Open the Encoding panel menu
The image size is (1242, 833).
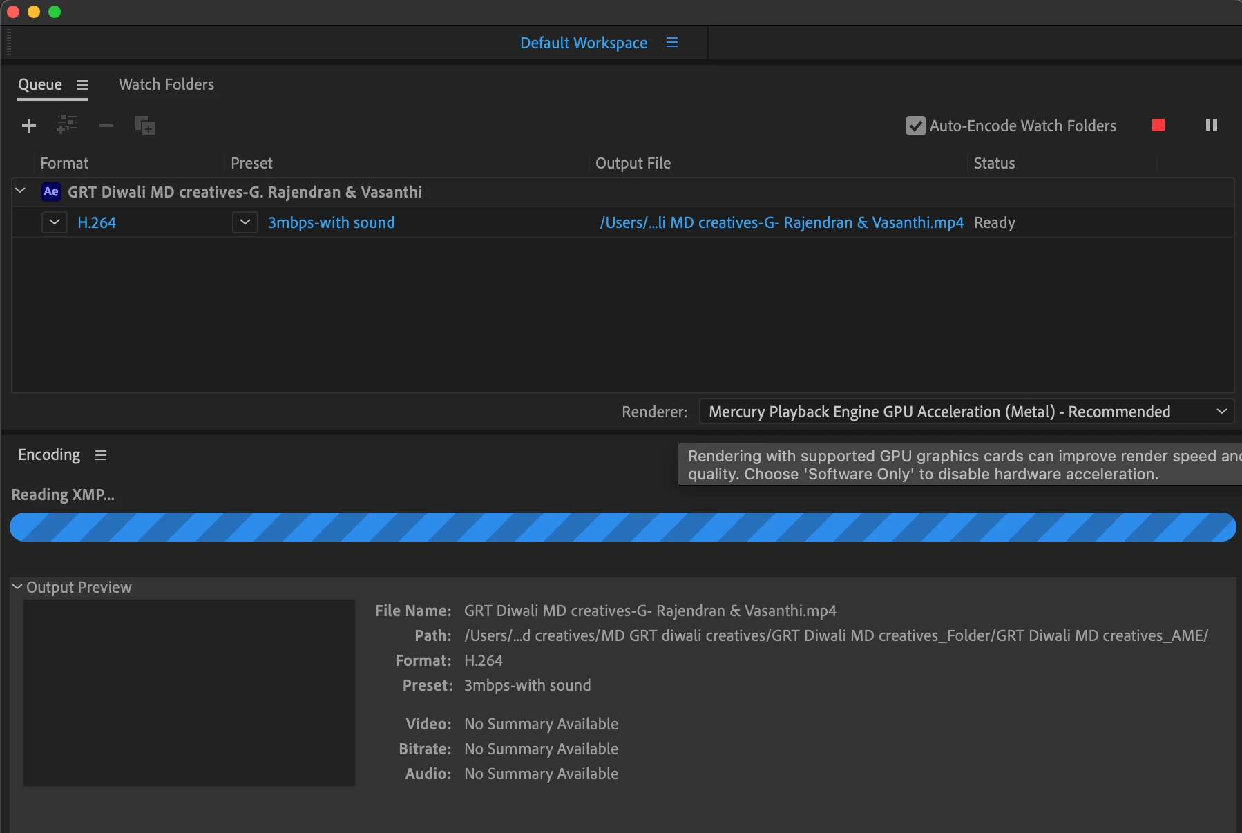[101, 455]
